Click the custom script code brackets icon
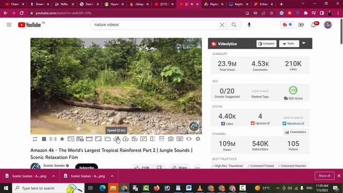343x193 pixels. pos(189,139)
